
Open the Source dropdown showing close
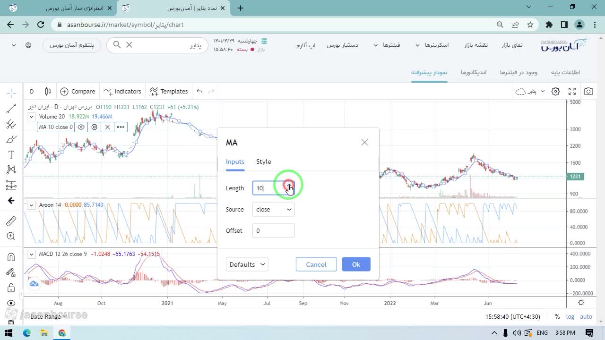273,209
